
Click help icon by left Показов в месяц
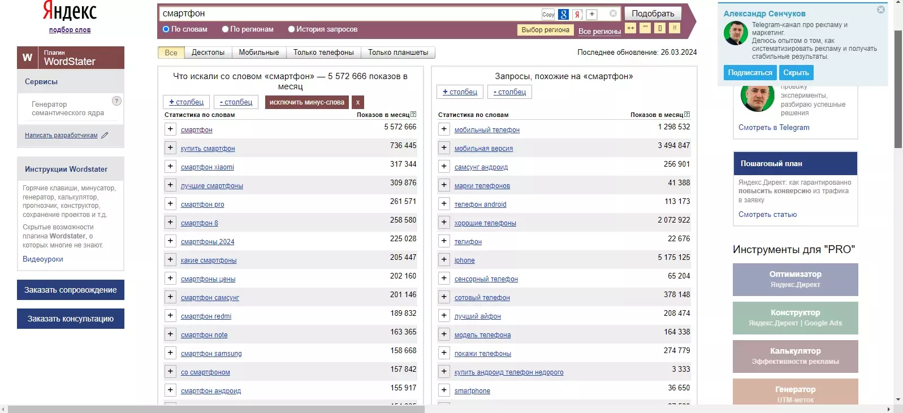(413, 115)
